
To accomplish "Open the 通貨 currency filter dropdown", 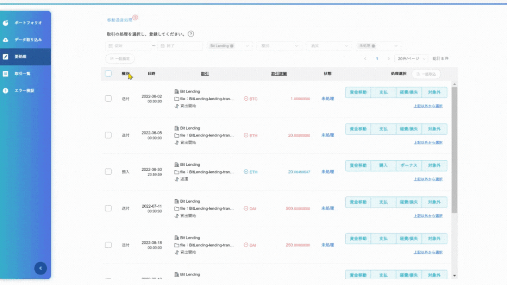I will (329, 46).
